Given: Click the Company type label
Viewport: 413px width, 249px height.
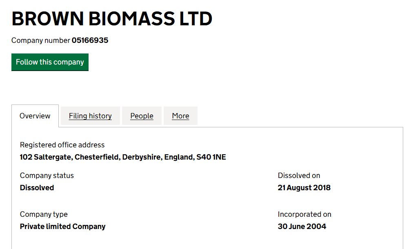Looking at the screenshot, I should tap(44, 214).
